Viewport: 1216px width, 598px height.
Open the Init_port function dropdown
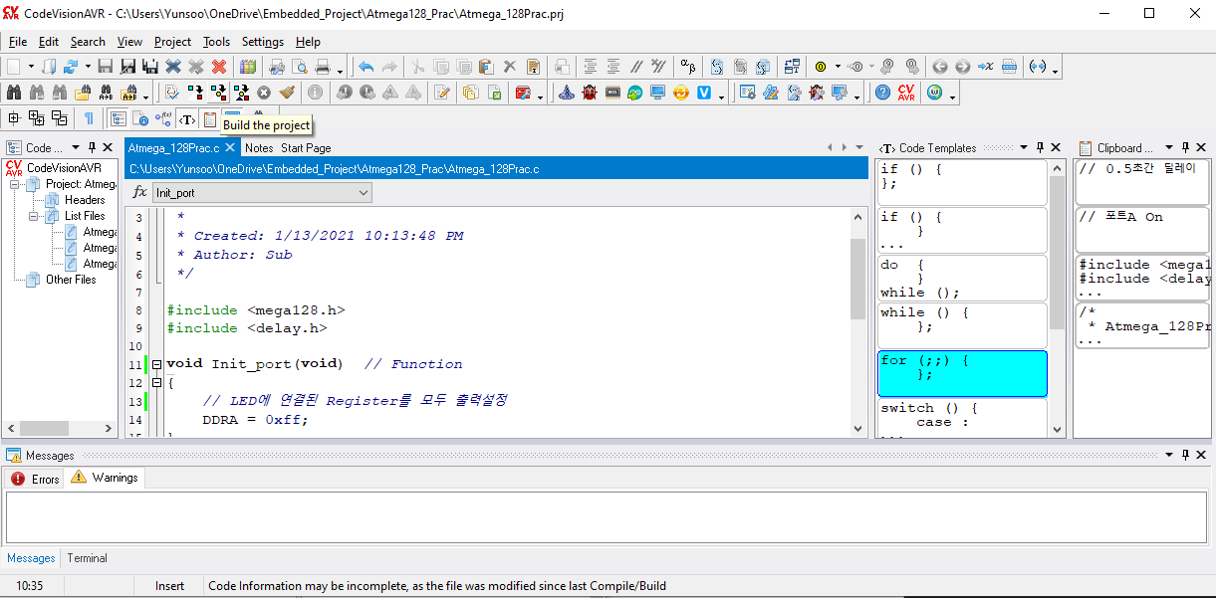point(362,192)
